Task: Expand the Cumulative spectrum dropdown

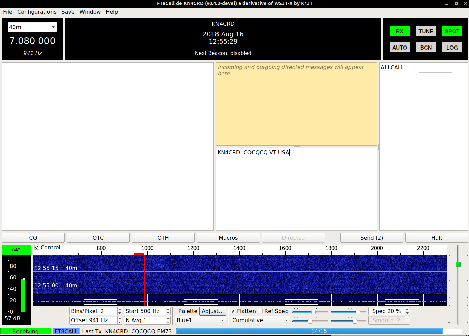Action: tap(260, 320)
